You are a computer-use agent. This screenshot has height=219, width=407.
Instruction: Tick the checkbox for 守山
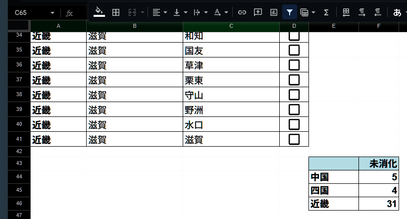(x=294, y=95)
